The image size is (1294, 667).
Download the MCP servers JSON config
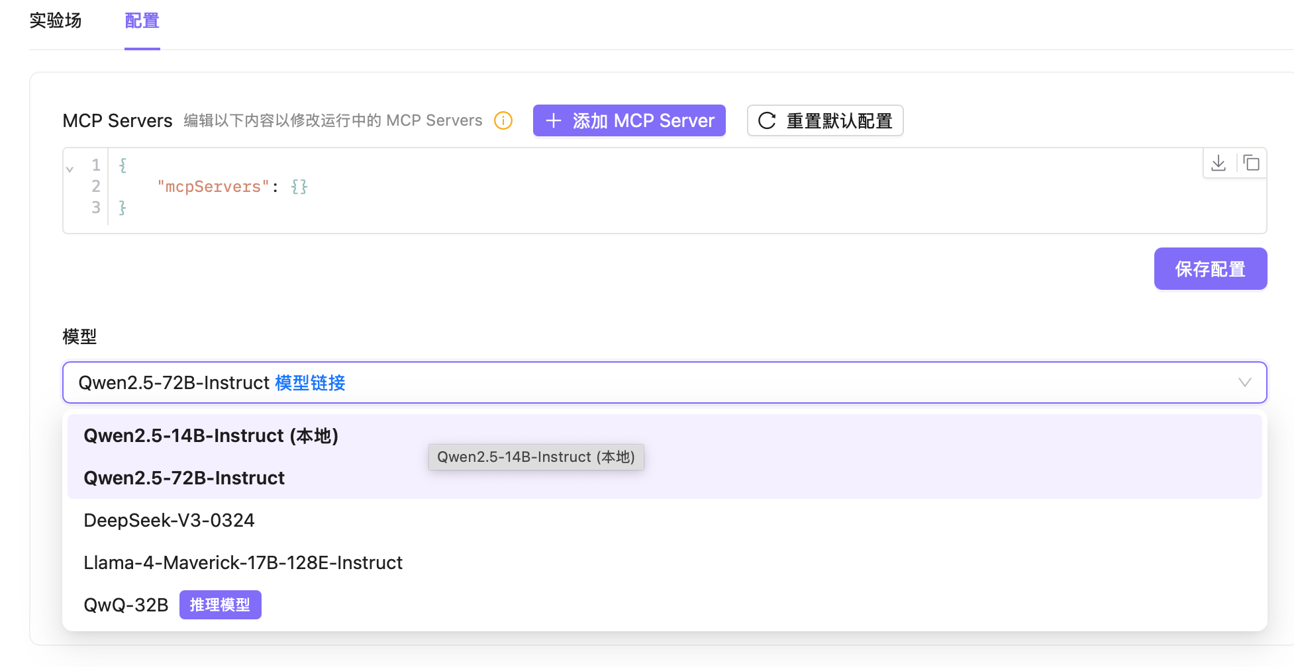coord(1219,163)
